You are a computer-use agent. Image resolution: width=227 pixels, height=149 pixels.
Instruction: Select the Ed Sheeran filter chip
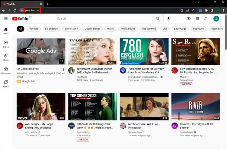[x=51, y=29]
